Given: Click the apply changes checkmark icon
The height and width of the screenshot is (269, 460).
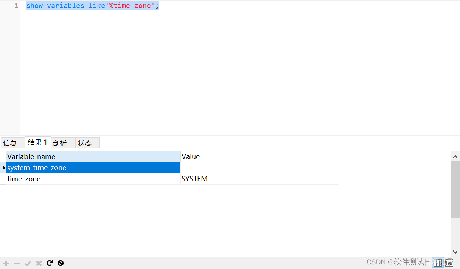Looking at the screenshot, I should pyautogui.click(x=28, y=263).
